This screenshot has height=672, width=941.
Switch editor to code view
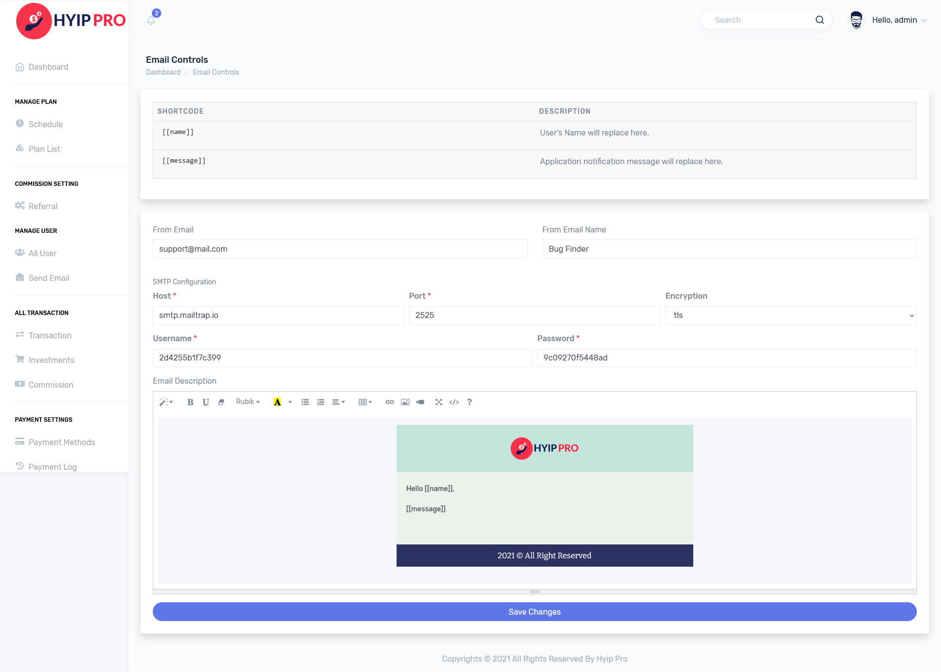click(454, 402)
